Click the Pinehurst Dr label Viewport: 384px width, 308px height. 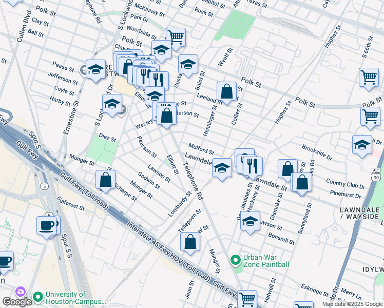[x=345, y=195]
